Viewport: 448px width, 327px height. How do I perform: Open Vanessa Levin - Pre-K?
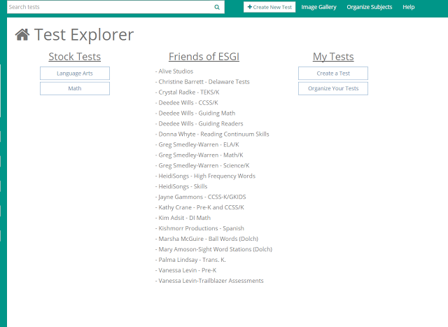tap(186, 270)
